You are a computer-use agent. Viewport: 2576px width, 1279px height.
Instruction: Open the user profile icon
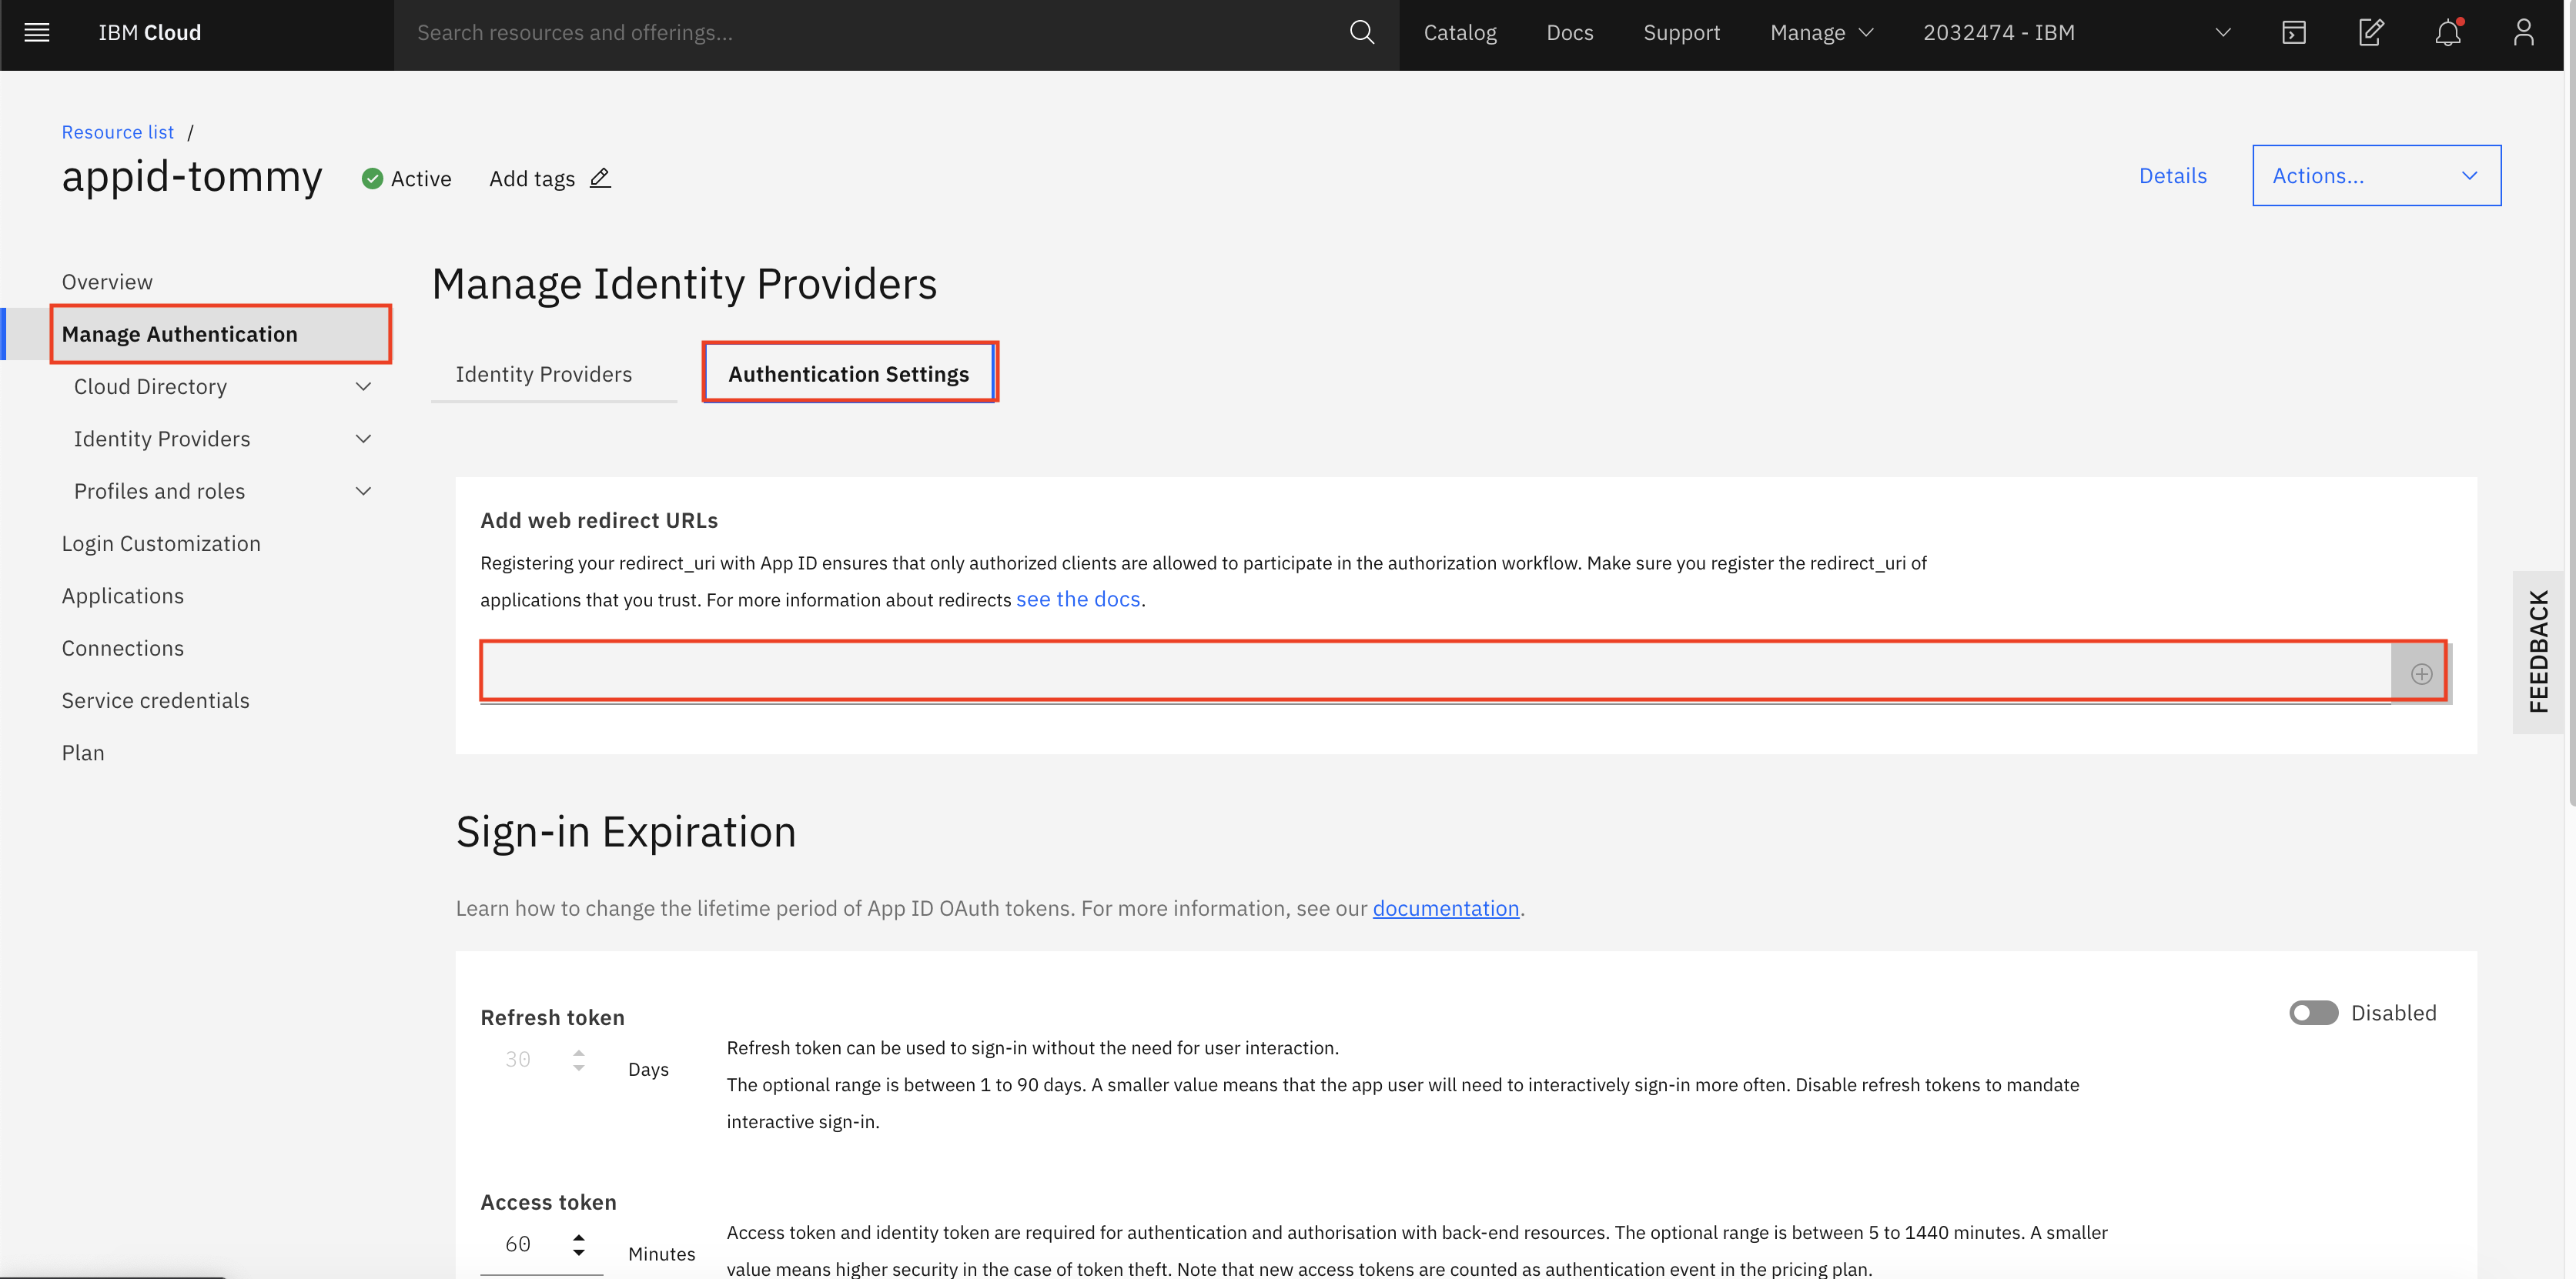click(x=2523, y=33)
